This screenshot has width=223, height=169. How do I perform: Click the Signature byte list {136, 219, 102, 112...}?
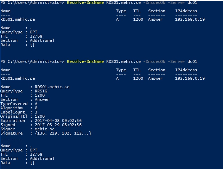click(x=62, y=133)
